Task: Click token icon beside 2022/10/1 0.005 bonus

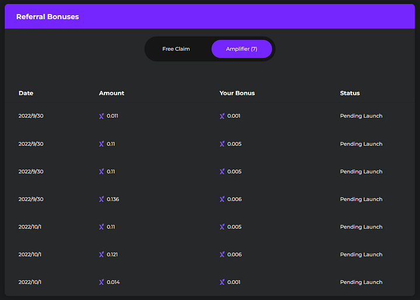Action: pos(222,227)
